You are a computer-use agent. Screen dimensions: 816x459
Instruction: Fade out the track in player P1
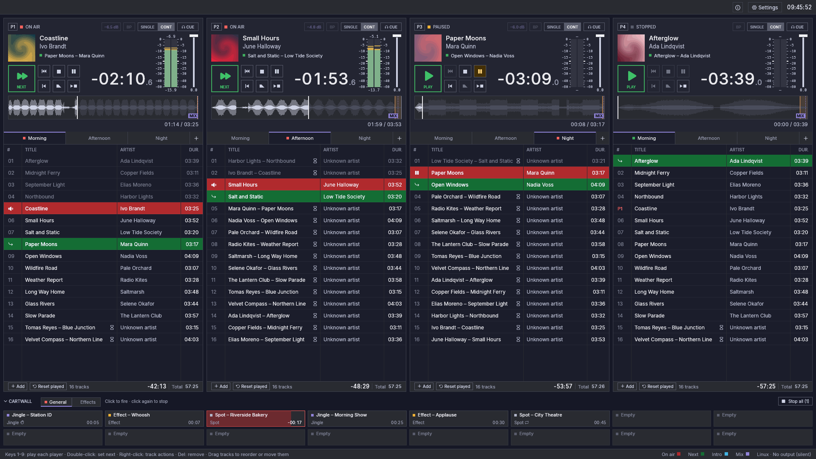59,86
